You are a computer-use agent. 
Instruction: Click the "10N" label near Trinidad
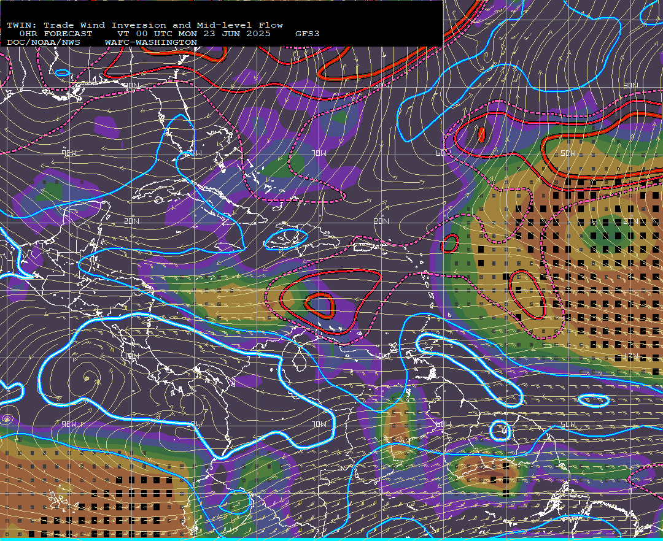coord(381,356)
